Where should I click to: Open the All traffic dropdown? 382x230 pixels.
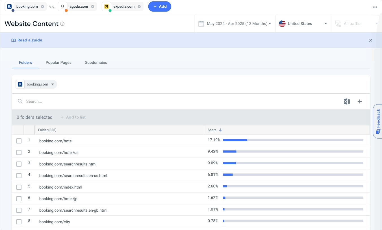click(x=357, y=24)
